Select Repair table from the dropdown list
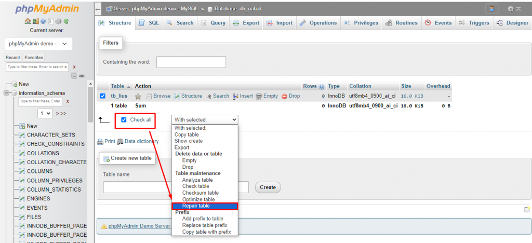532x243 pixels. (x=196, y=206)
